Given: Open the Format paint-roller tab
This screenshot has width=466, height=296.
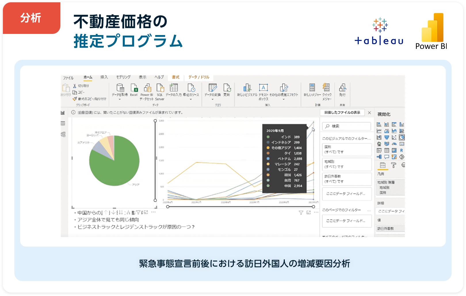Looking at the screenshot, I should pyautogui.click(x=394, y=165).
